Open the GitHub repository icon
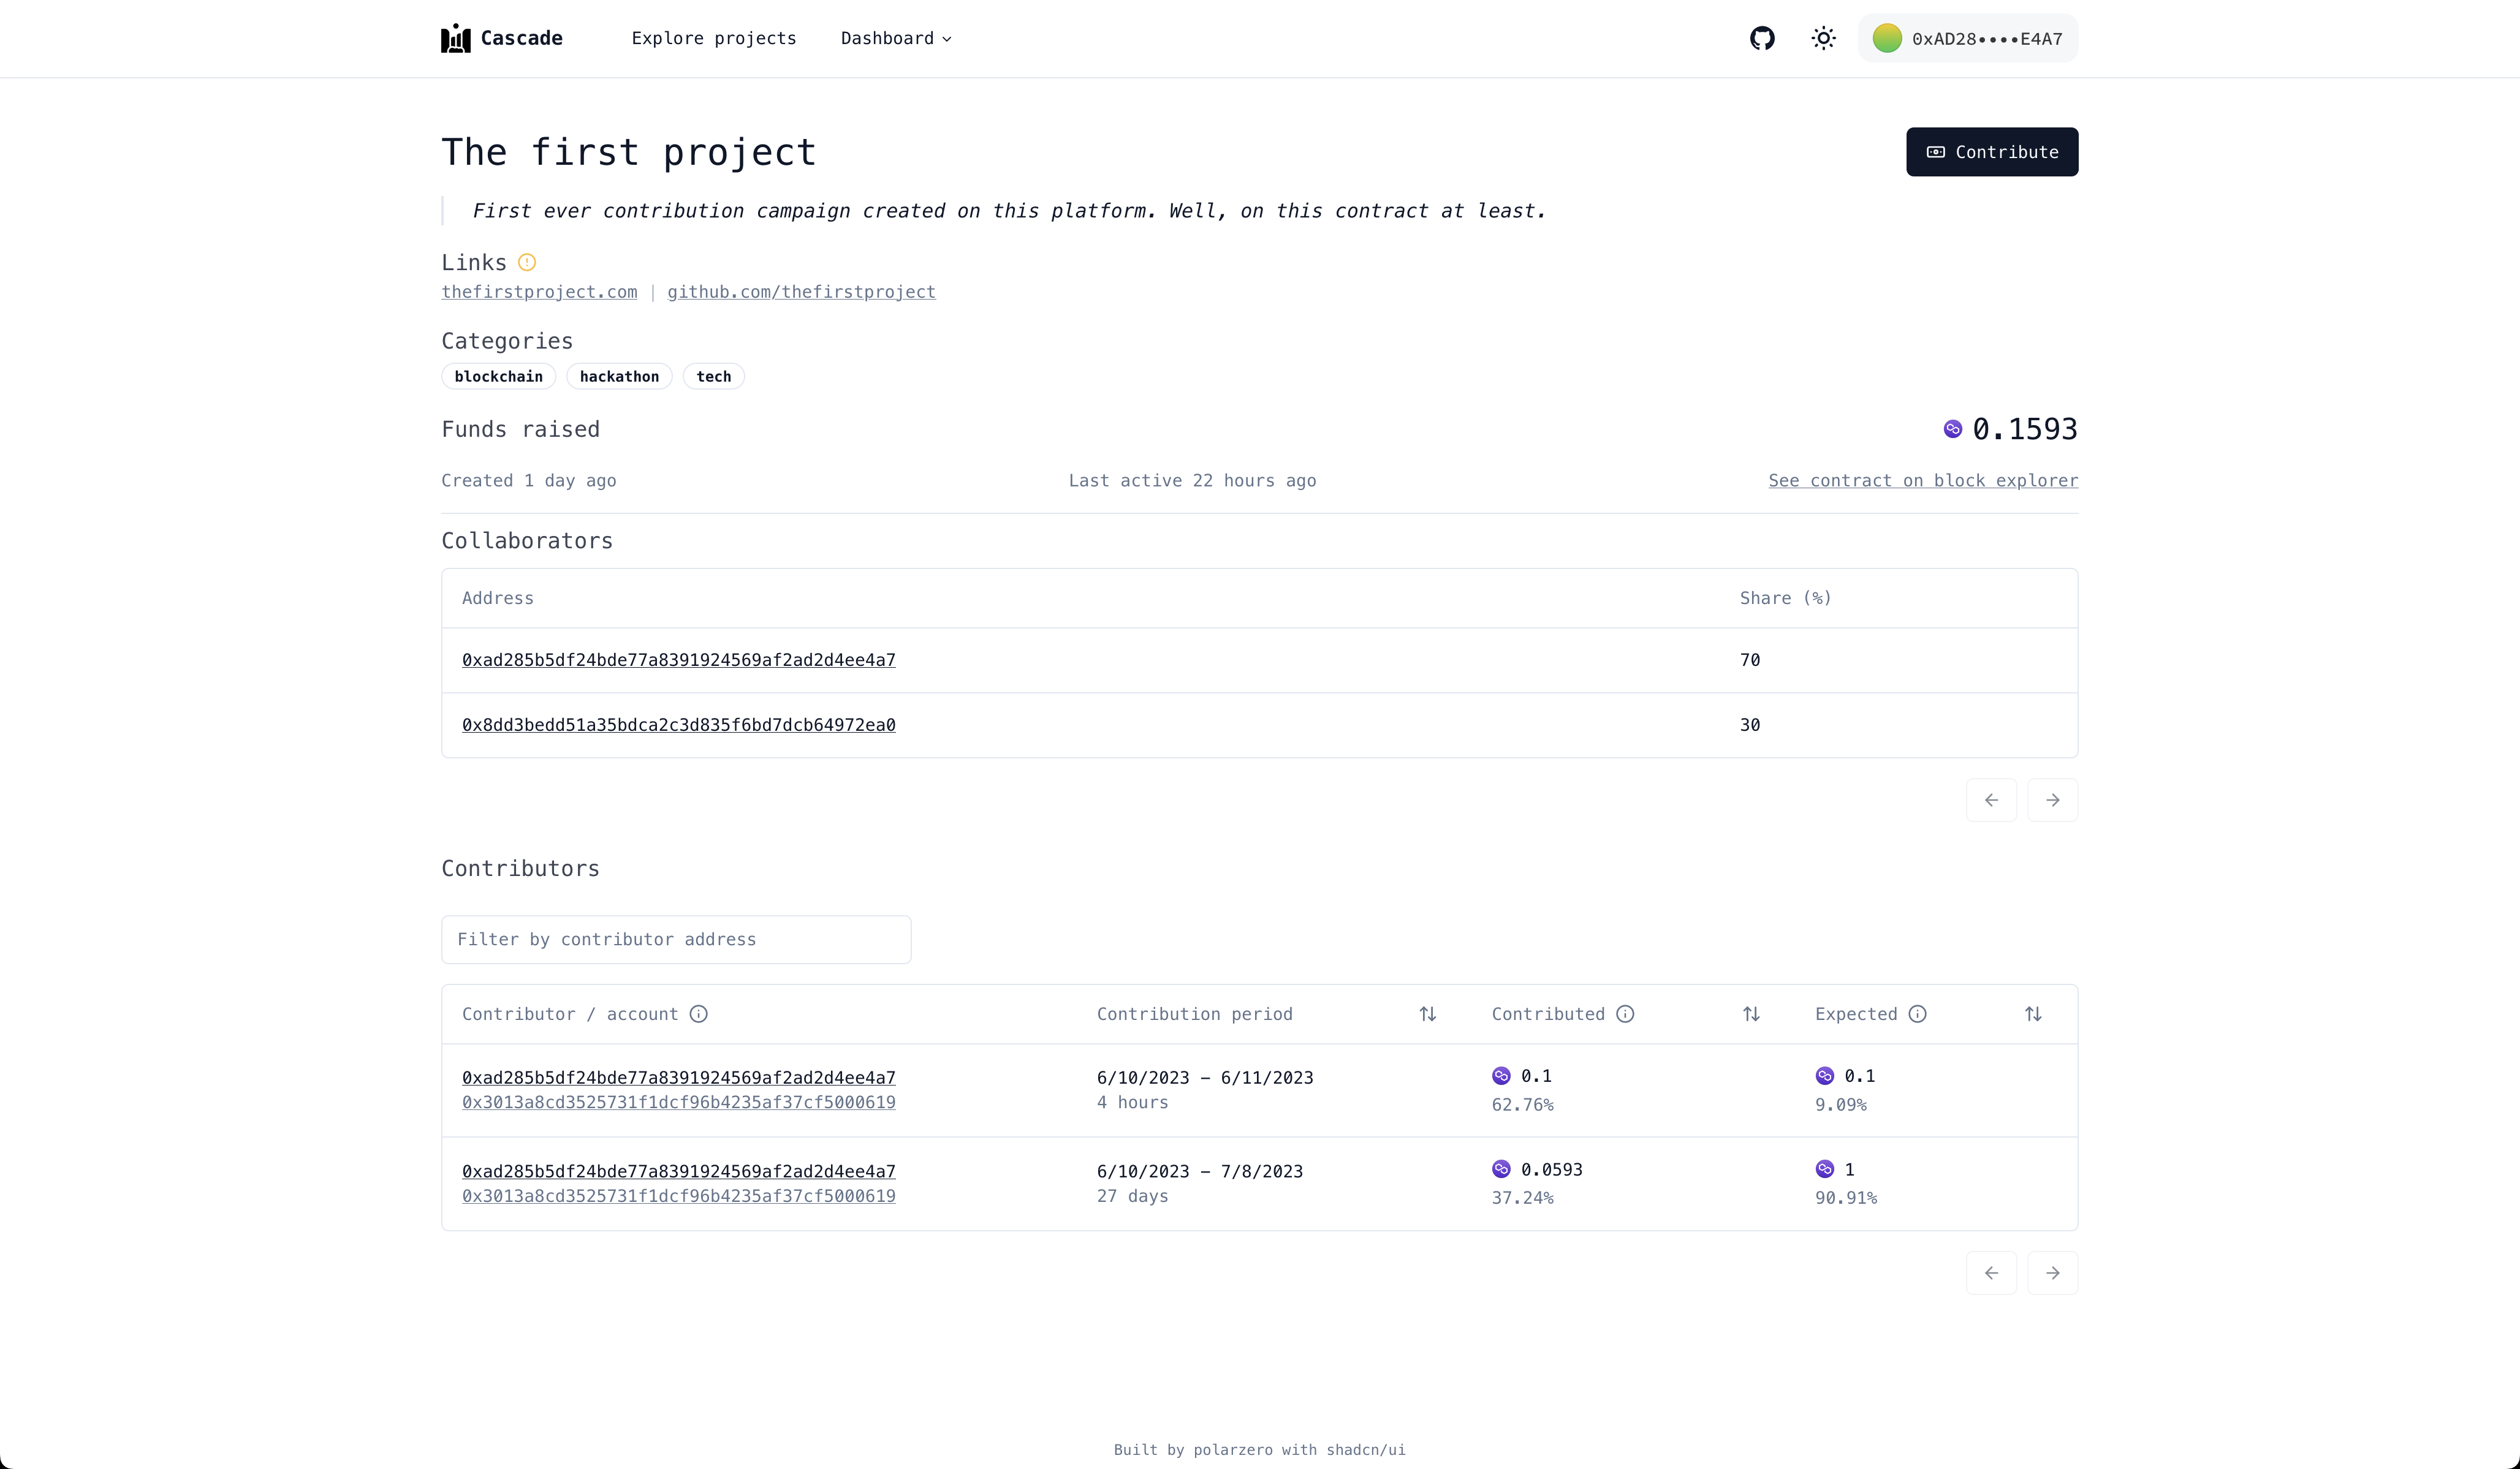 pos(1762,38)
